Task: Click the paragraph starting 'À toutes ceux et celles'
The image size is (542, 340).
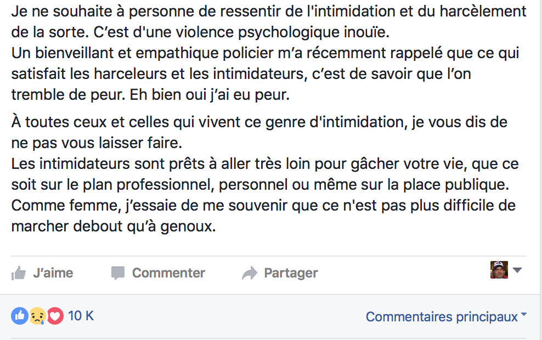Action: [x=259, y=132]
